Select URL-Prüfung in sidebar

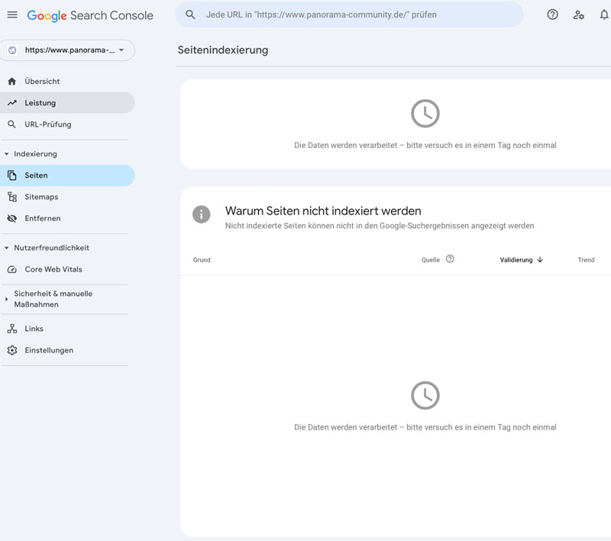(x=47, y=124)
